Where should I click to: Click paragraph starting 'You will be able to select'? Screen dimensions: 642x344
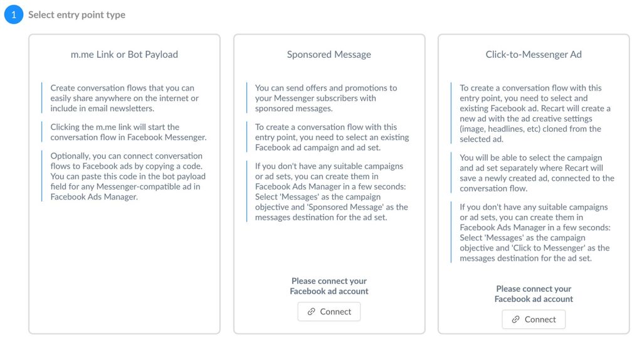[x=537, y=173]
